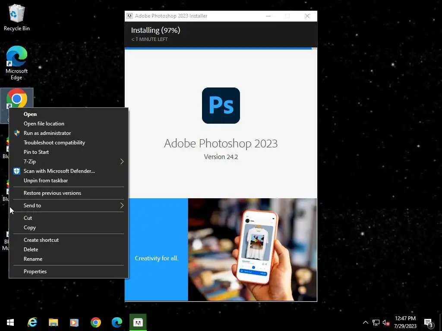Screen dimensions: 442x331
Task: Click the 'Creativity for all.' text
Action: click(156, 258)
